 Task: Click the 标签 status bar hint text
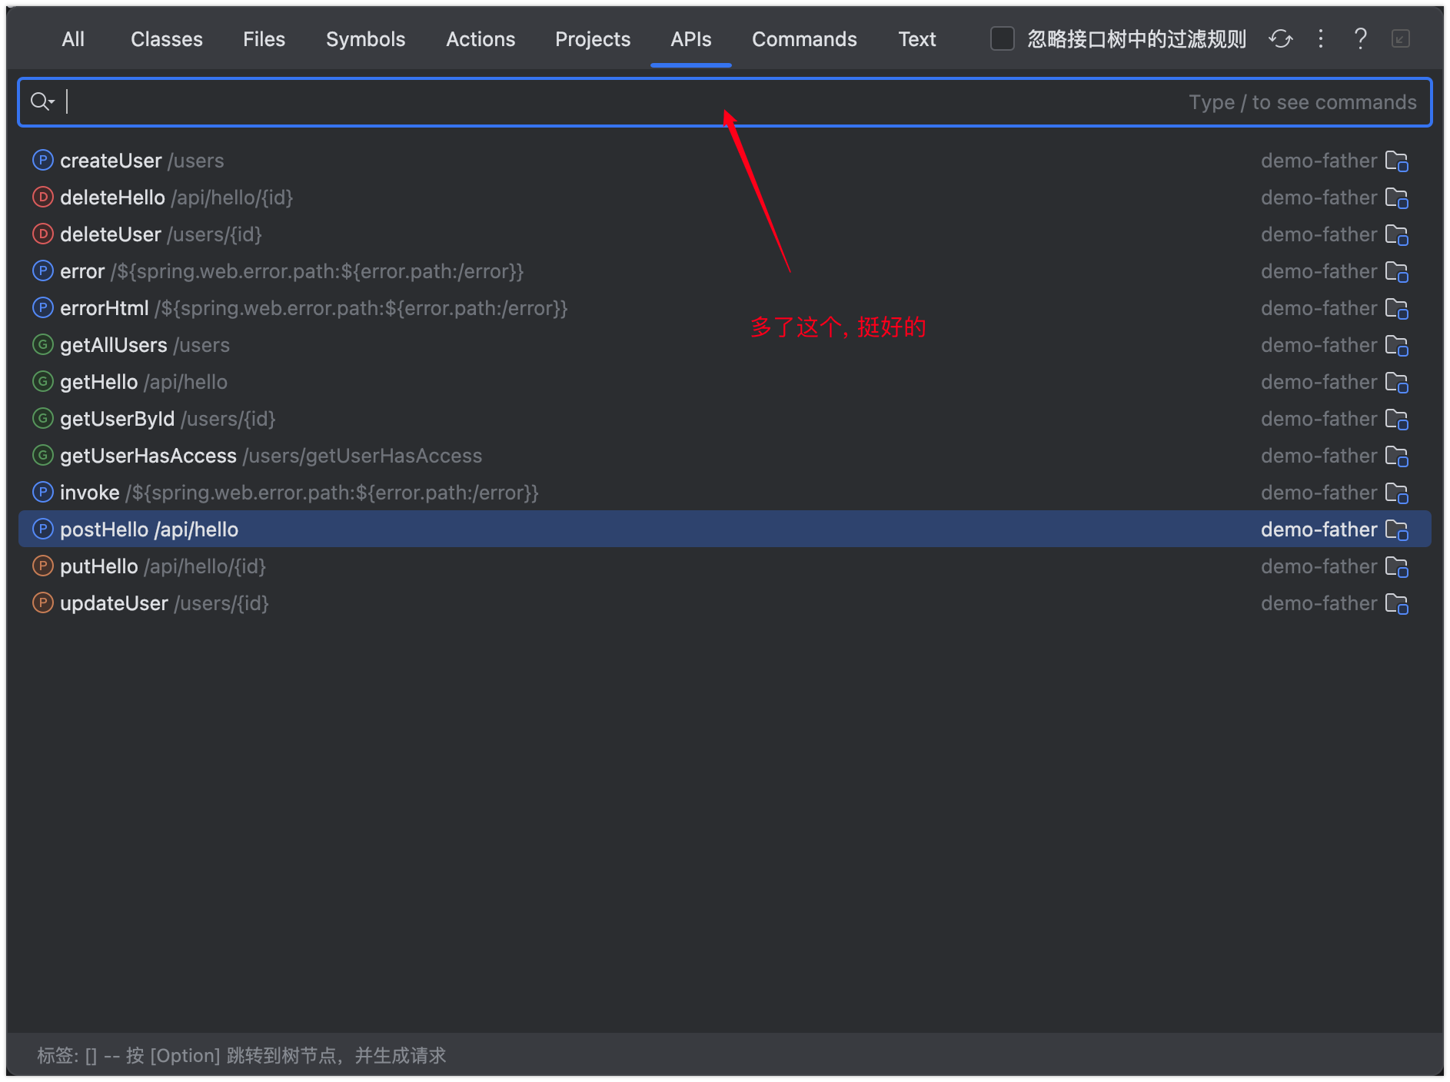[241, 1055]
